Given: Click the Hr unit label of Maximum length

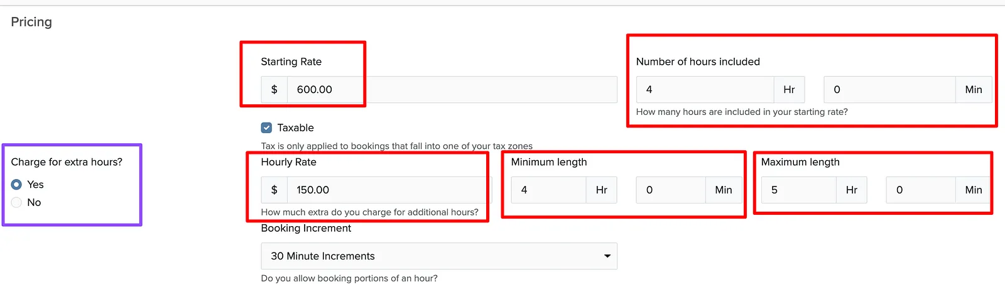Looking at the screenshot, I should 852,190.
